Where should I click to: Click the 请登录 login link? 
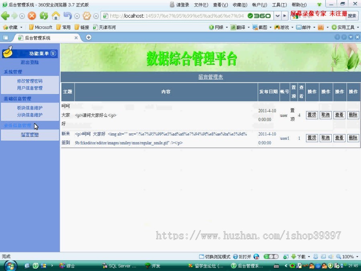pyautogui.click(x=180, y=5)
